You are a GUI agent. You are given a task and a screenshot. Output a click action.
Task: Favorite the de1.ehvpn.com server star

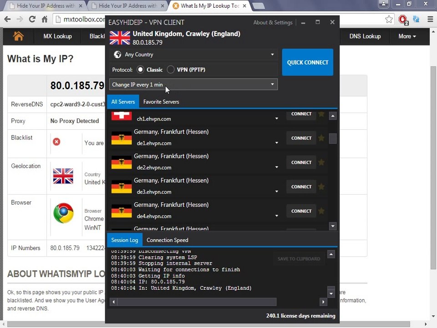click(x=321, y=138)
